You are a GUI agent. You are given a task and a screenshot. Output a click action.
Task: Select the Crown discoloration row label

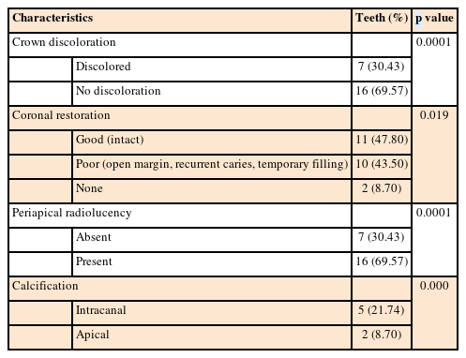point(180,45)
